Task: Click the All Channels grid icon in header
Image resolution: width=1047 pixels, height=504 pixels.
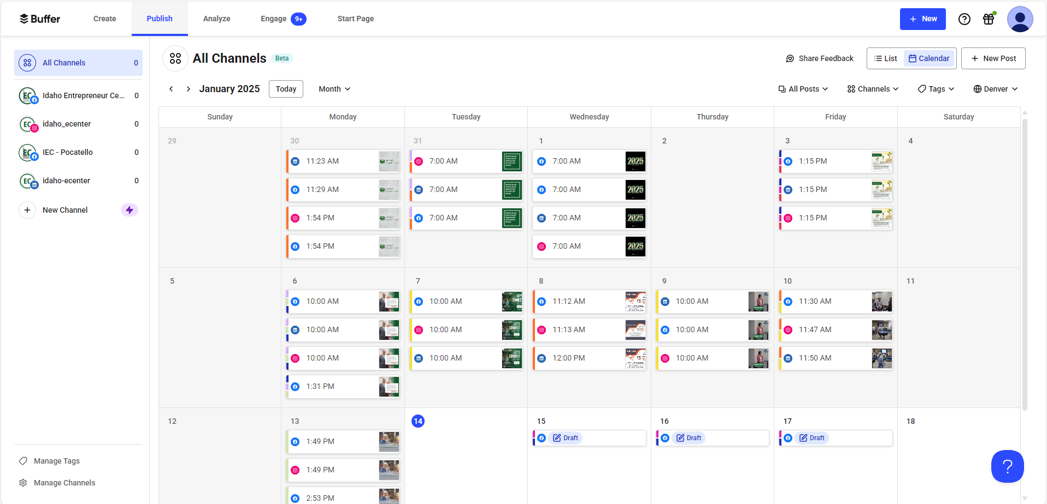Action: coord(175,58)
